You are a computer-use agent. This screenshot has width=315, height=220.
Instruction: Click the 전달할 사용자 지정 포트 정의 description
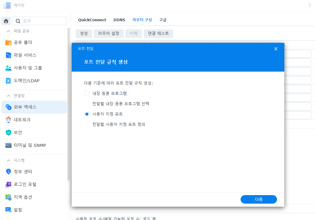[x=119, y=124]
